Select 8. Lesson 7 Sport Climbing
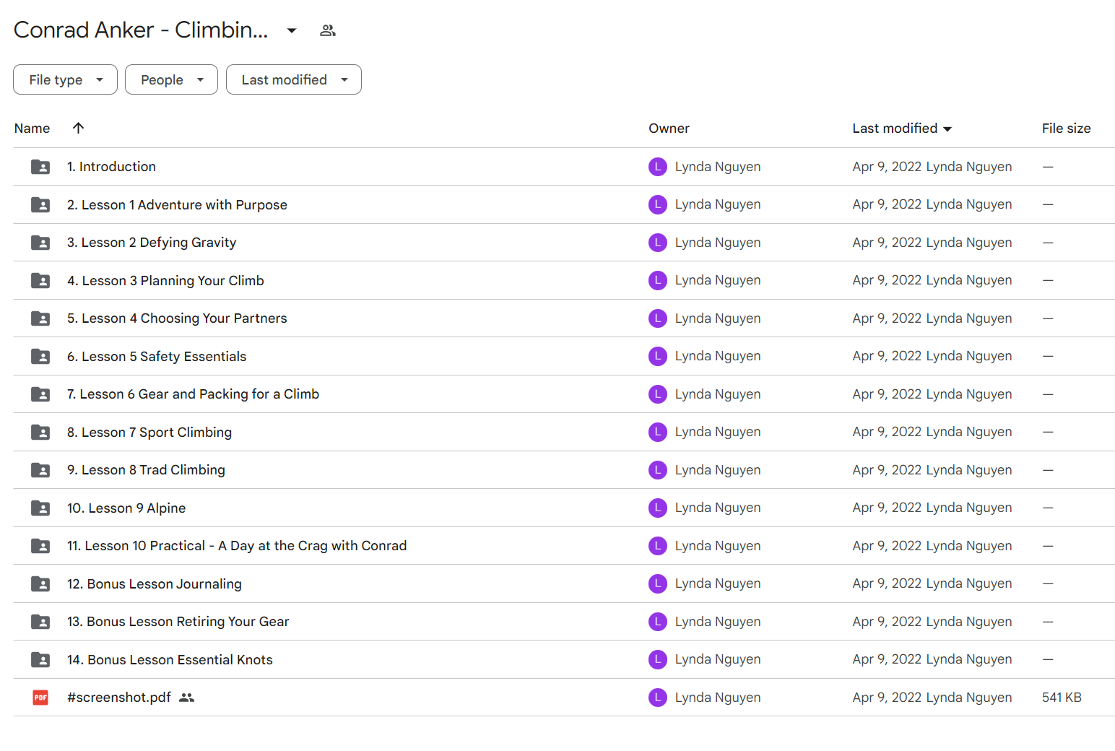The width and height of the screenshot is (1115, 751). pyautogui.click(x=149, y=433)
